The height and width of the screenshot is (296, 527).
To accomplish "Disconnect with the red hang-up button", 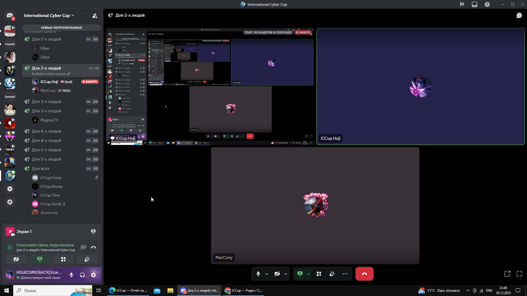I will pos(364,274).
